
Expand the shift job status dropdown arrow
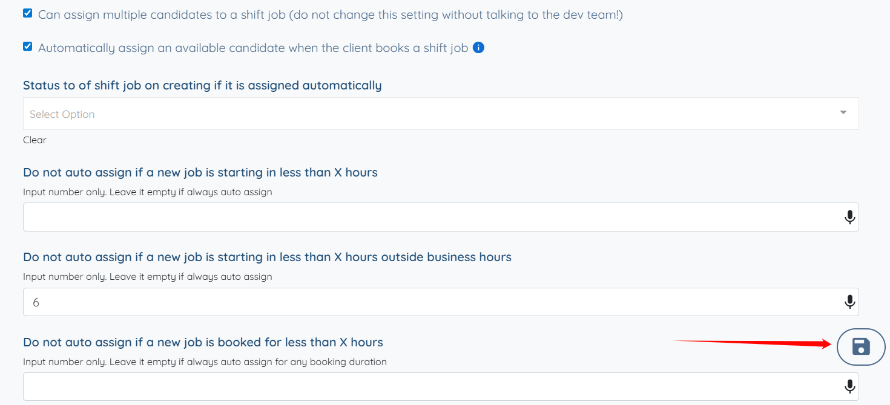pos(843,113)
